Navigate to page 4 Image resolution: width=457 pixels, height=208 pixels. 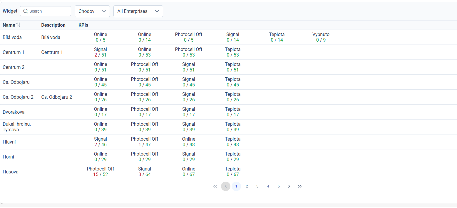268,186
